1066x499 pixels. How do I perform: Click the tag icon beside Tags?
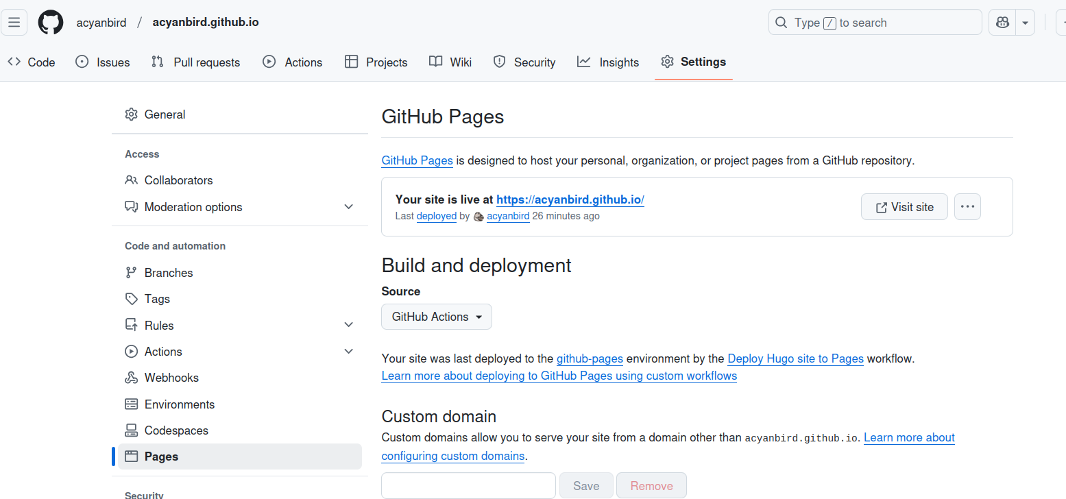pyautogui.click(x=131, y=299)
